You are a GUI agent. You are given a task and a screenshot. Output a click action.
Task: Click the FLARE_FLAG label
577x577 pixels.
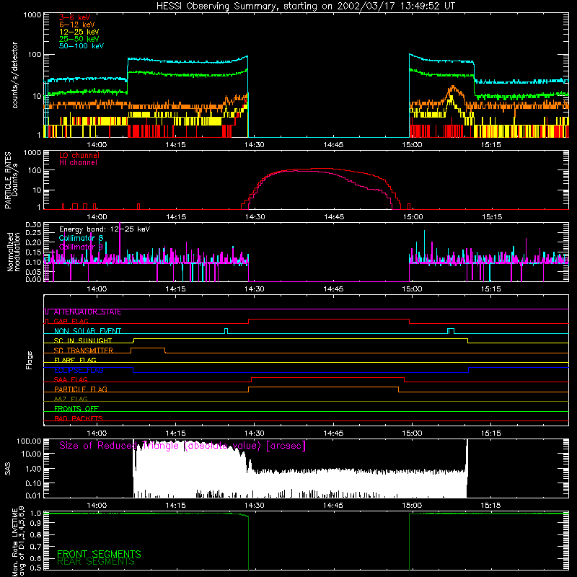(75, 360)
